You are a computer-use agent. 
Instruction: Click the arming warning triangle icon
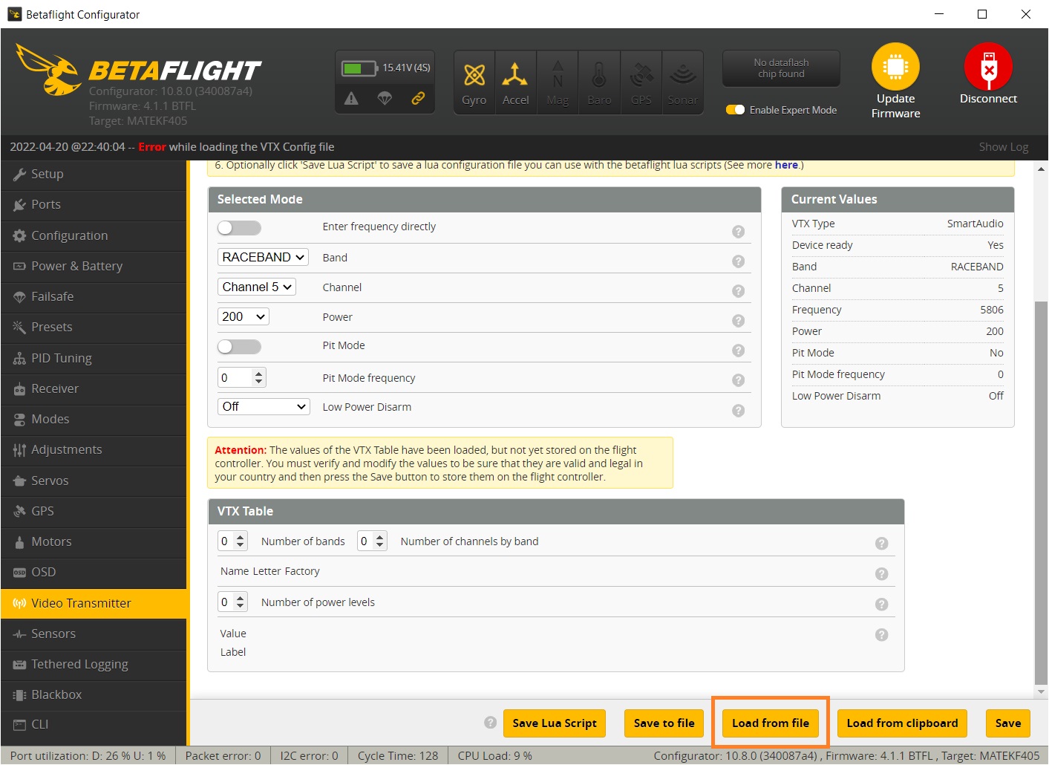[x=351, y=98]
